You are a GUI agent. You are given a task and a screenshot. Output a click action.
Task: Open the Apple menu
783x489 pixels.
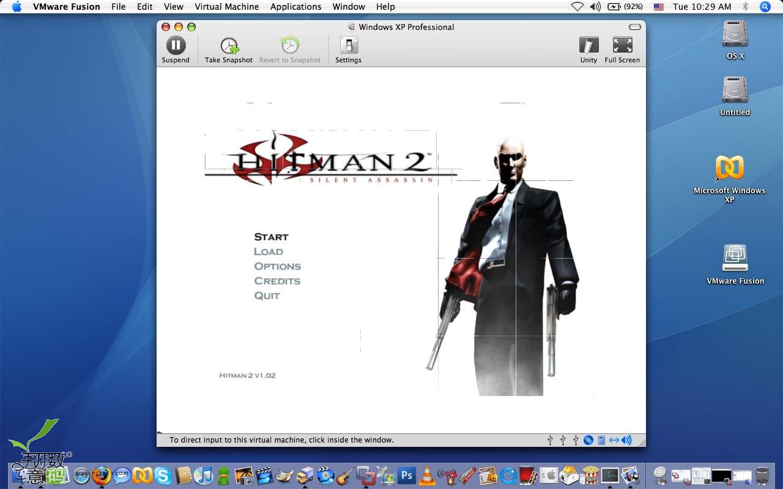tap(17, 7)
